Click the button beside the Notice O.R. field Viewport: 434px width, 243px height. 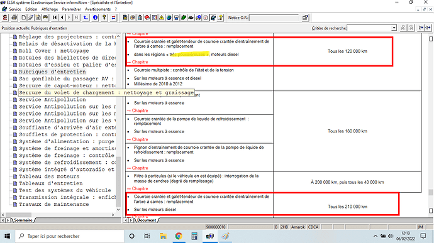point(305,18)
